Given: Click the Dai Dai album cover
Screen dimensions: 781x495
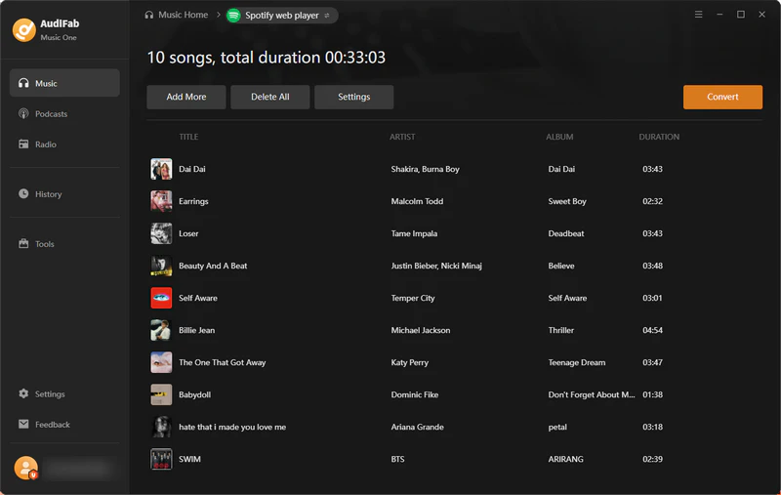Looking at the screenshot, I should [x=161, y=169].
